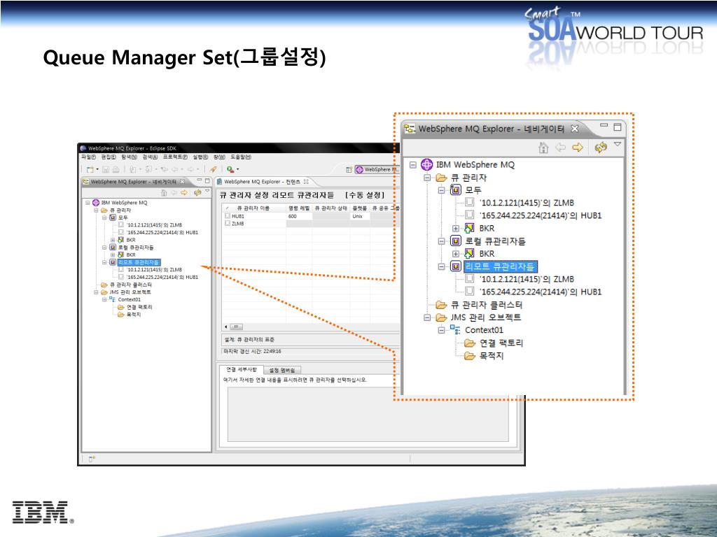Select the 설정 멤버쉽 tab
This screenshot has height=537, width=717.
(x=282, y=370)
